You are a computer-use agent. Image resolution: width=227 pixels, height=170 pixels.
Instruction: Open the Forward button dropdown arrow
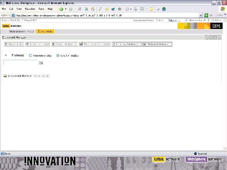click(75, 9)
